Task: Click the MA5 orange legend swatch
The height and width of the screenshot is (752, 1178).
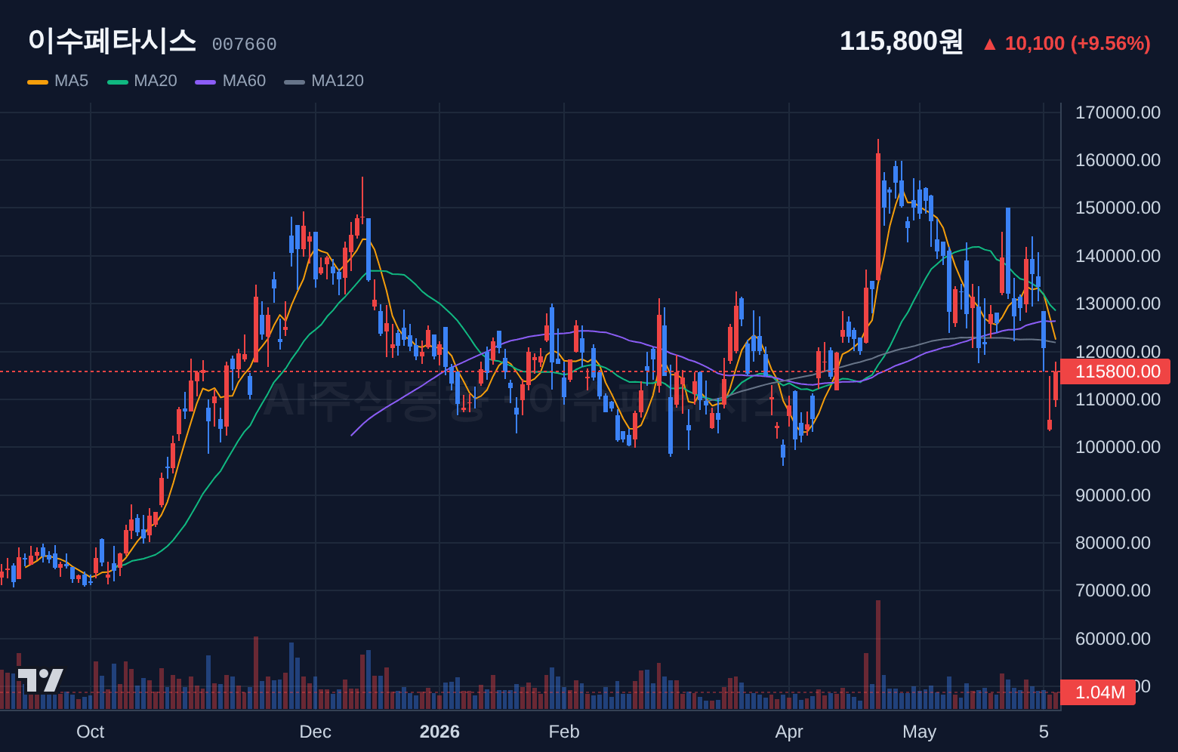Action: [38, 82]
